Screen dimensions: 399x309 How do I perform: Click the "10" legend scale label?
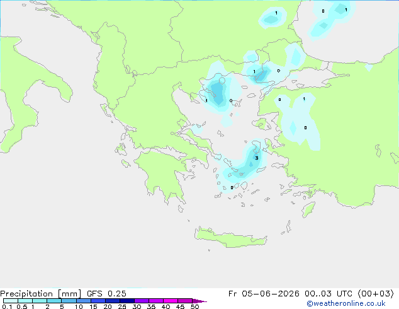pos(79,306)
